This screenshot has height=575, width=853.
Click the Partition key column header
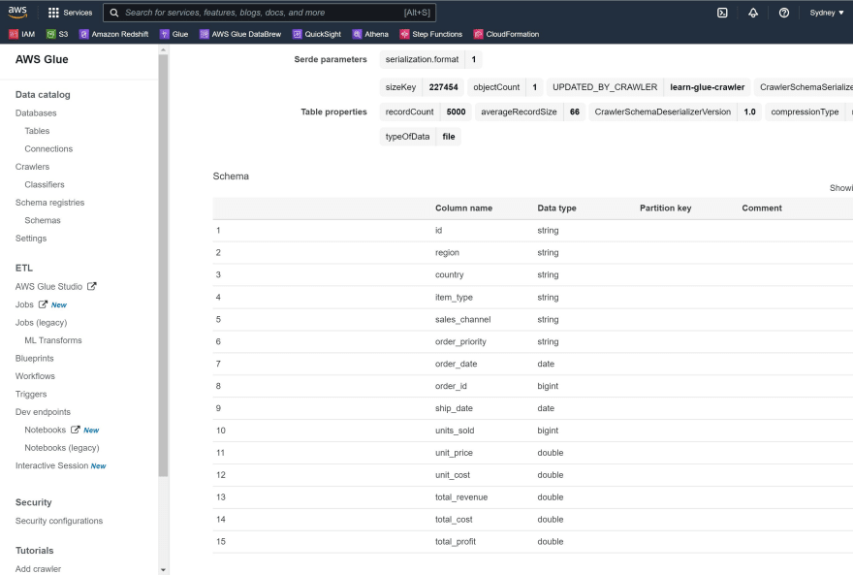(665, 208)
